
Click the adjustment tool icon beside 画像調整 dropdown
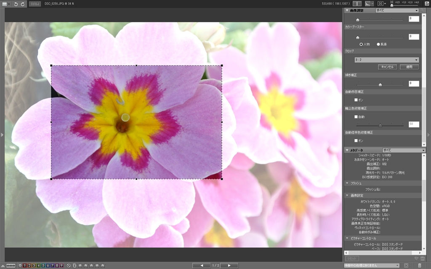[x=422, y=10]
